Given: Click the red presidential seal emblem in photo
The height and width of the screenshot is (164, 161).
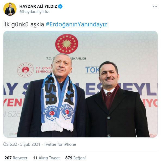Looking at the screenshot, I should click(67, 44).
